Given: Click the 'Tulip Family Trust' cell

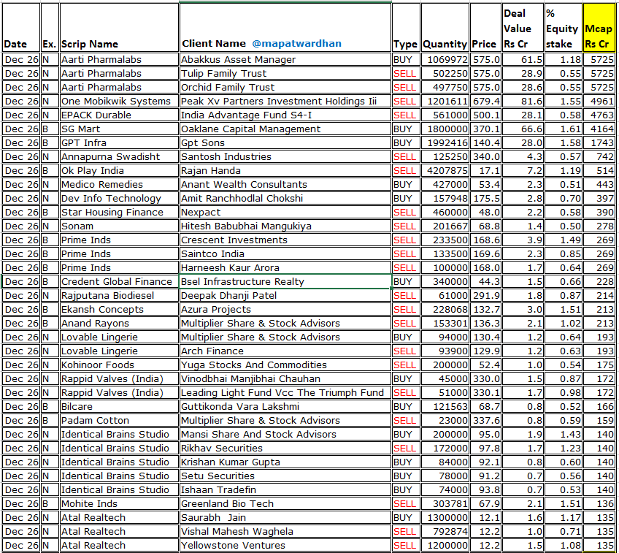Looking at the screenshot, I should click(x=285, y=73).
